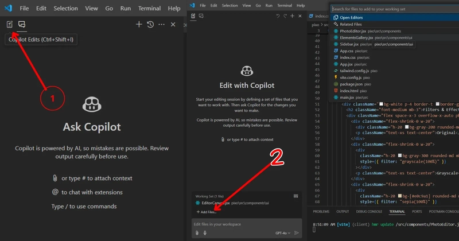Switch to the DEBUG CONSOLE panel tab

click(369, 211)
